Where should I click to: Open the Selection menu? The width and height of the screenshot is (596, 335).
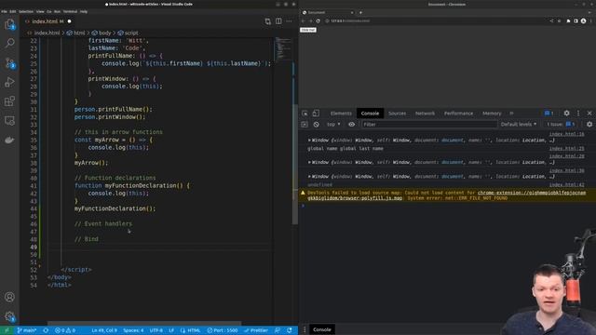coord(26,12)
